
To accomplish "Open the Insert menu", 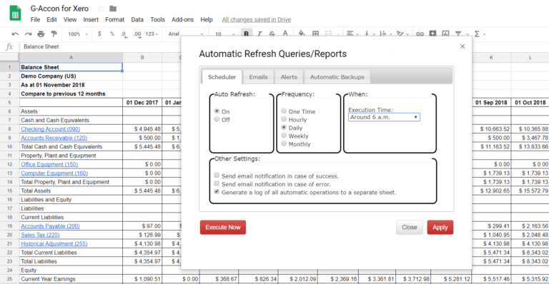I will (91, 19).
